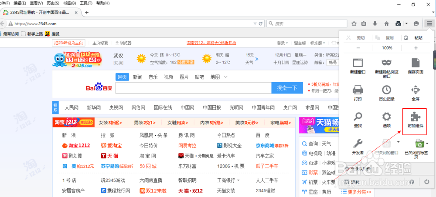Image resolution: width=436 pixels, height=197 pixels.
Task: Expand the address bar history dropdown
Action: pos(255,23)
